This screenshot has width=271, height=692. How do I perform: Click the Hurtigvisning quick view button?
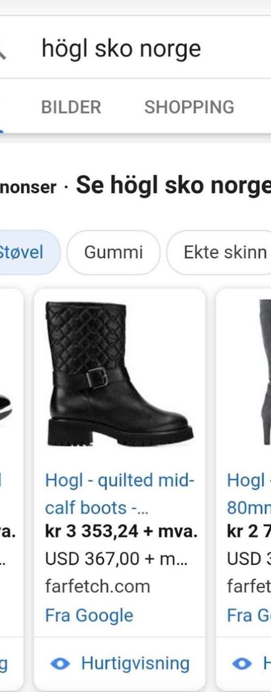pyautogui.click(x=119, y=664)
